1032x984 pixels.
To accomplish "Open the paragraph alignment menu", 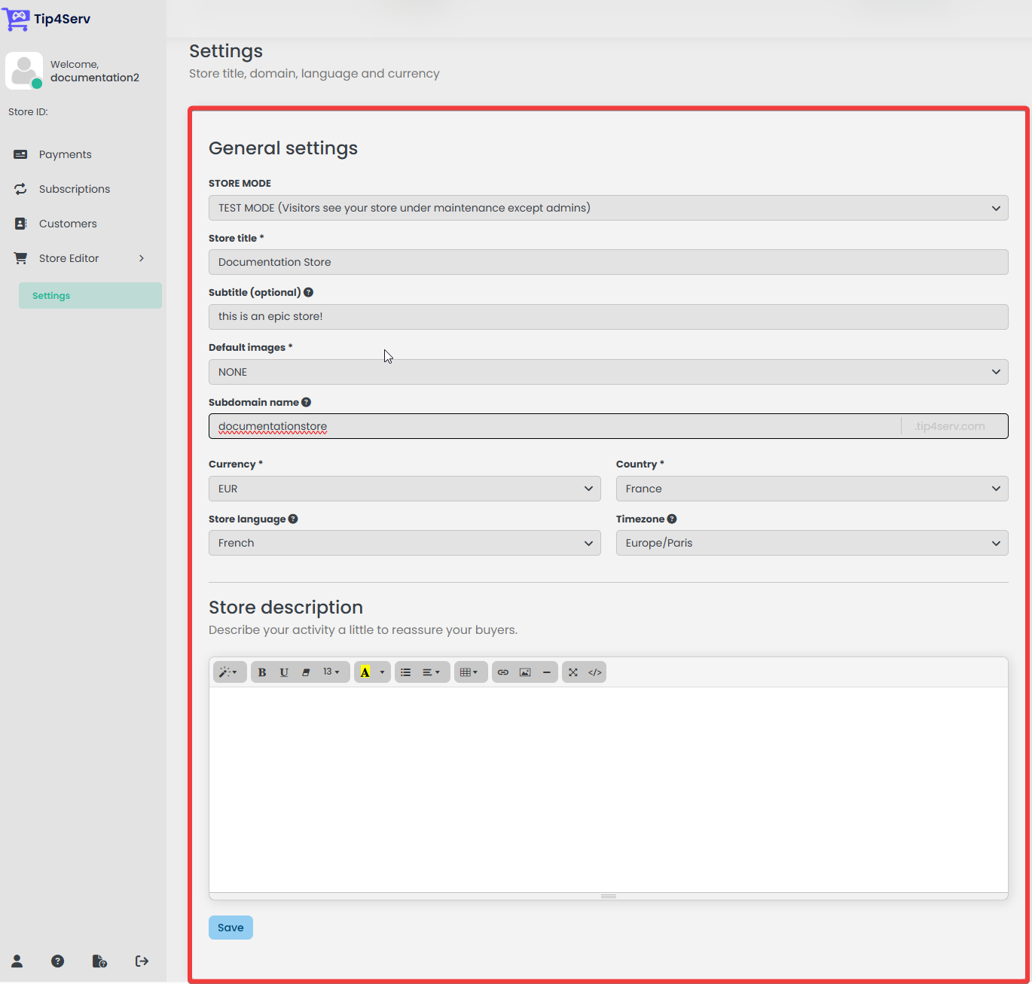I will pos(432,672).
